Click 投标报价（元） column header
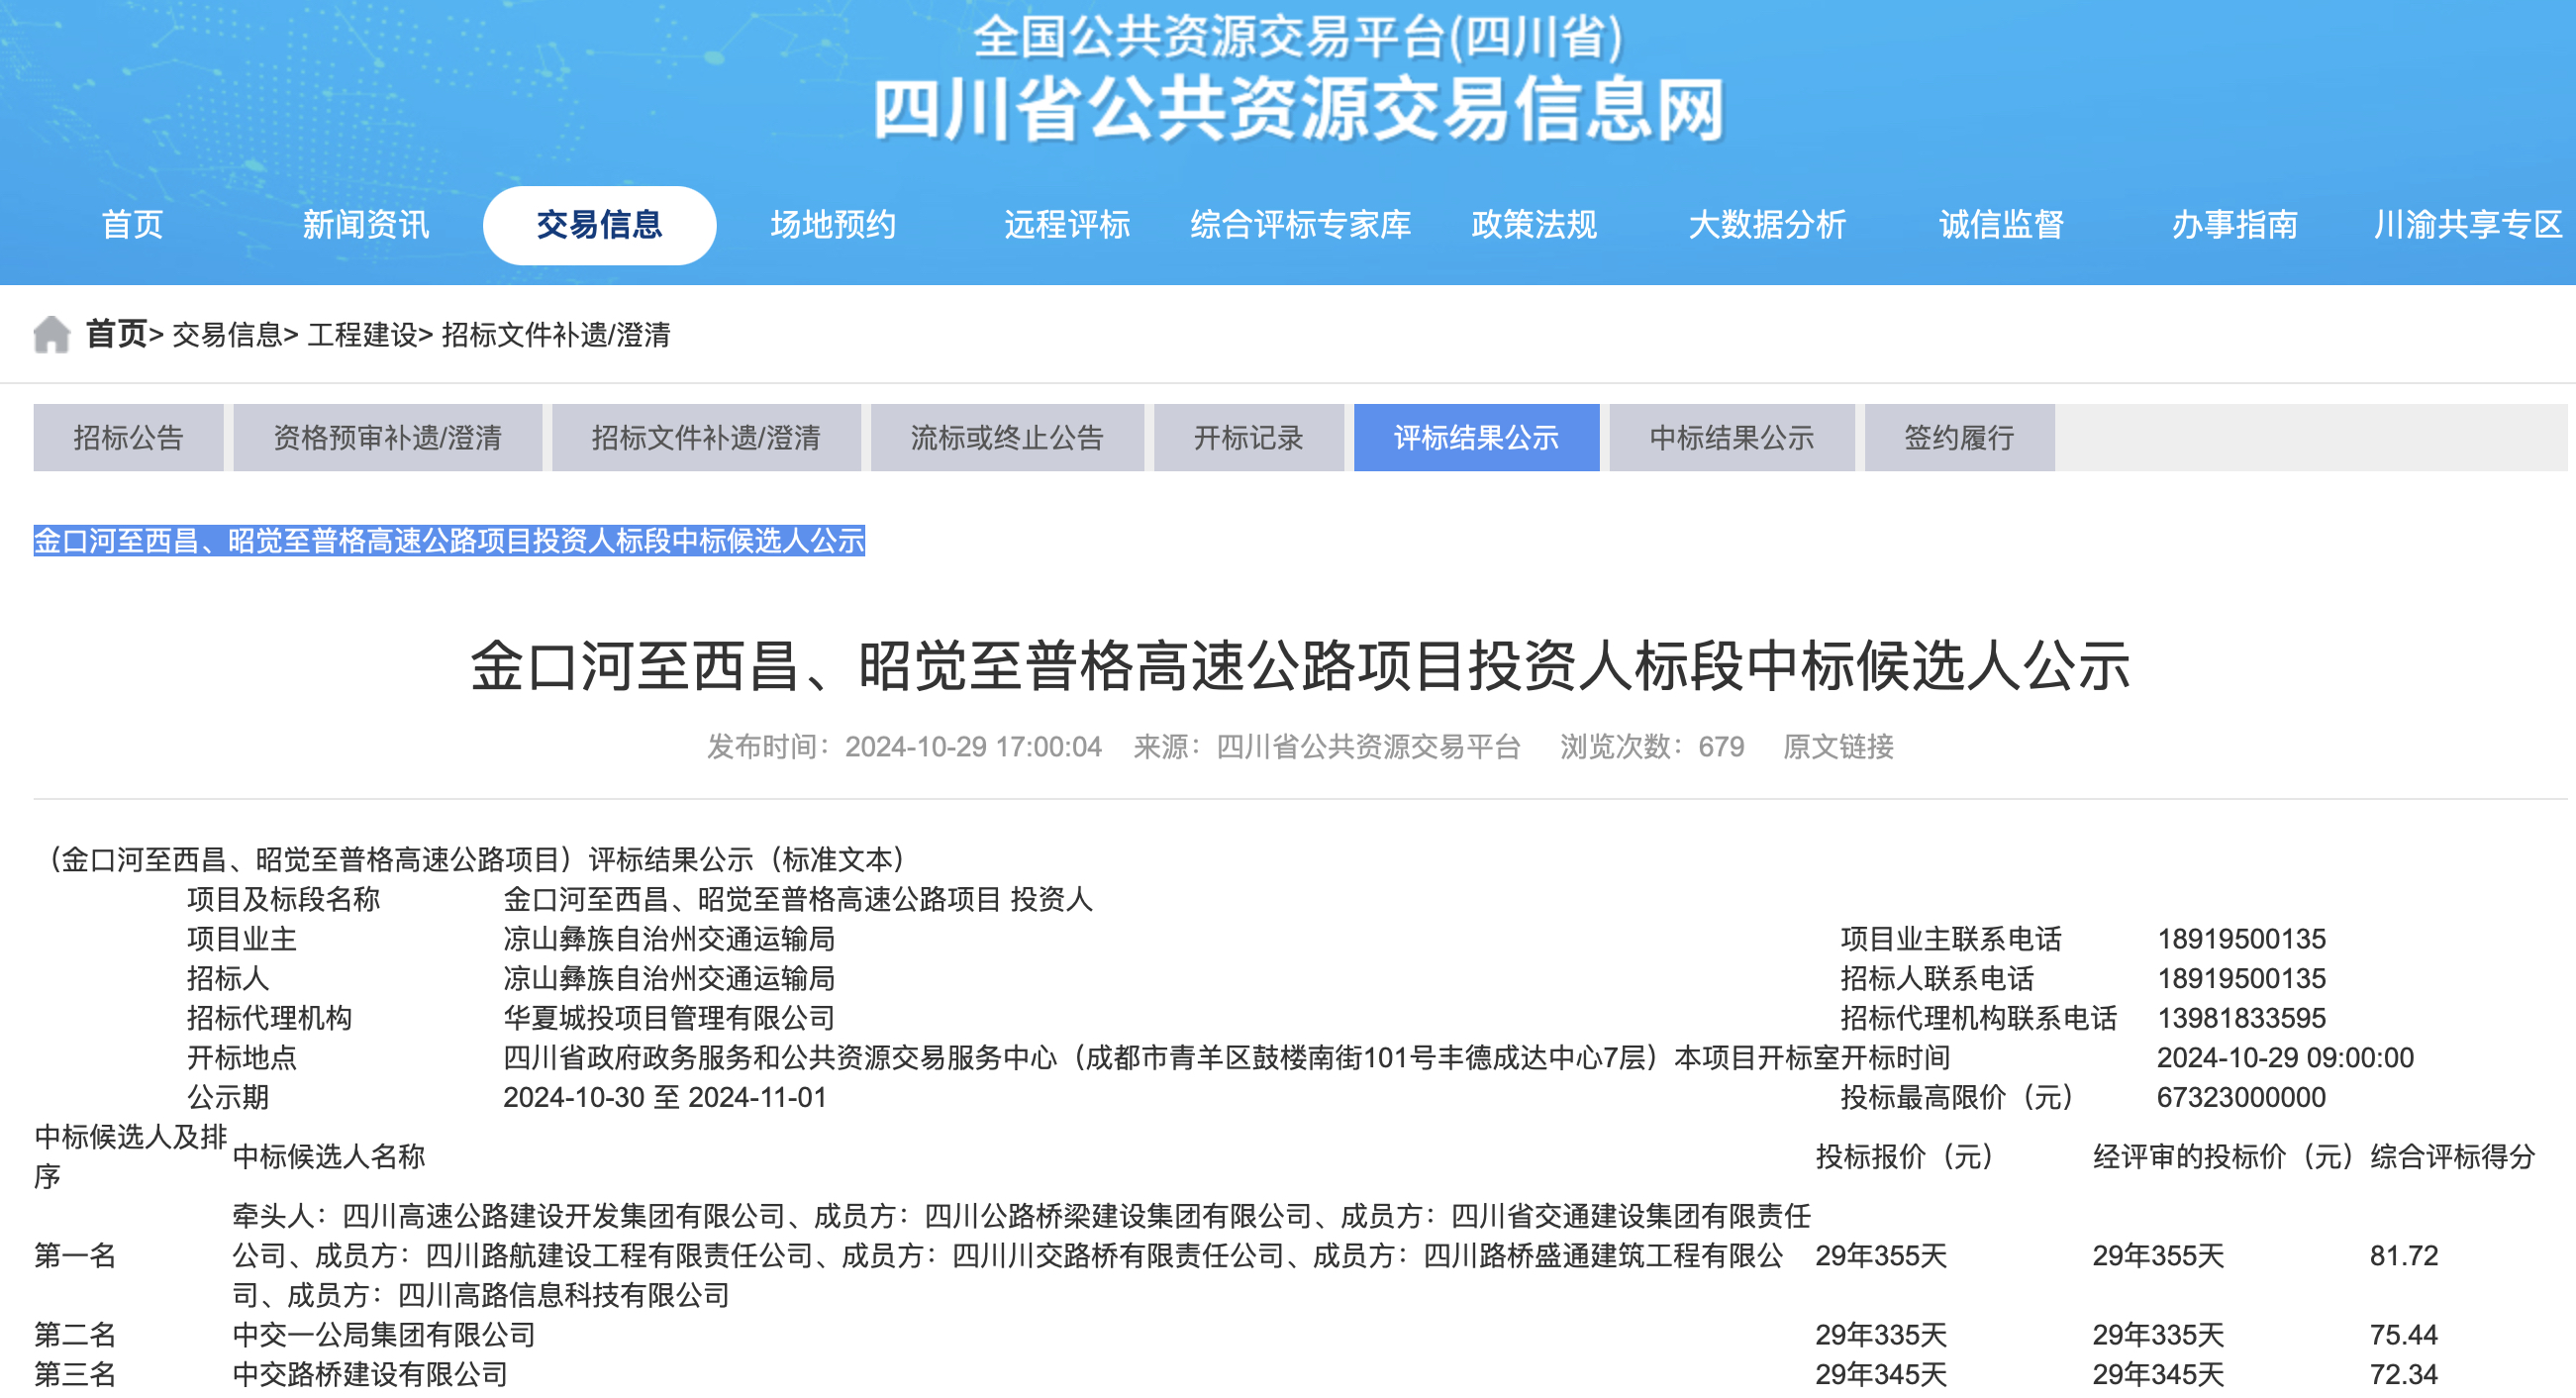2576x1398 pixels. pyautogui.click(x=1905, y=1157)
